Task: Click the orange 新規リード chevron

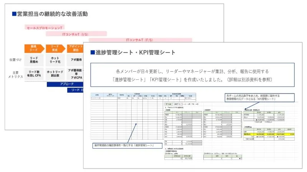Action: tap(34, 49)
